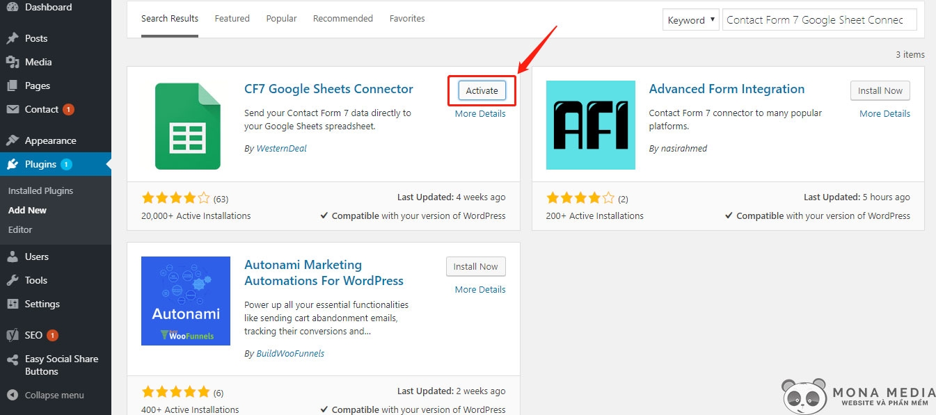Viewport: 936px width, 415px height.
Task: Install the Advanced Form Integration plugin
Action: (880, 90)
